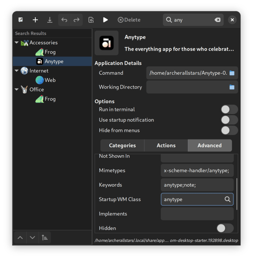
Task: Collapse the Office category
Action: [x=16, y=89]
